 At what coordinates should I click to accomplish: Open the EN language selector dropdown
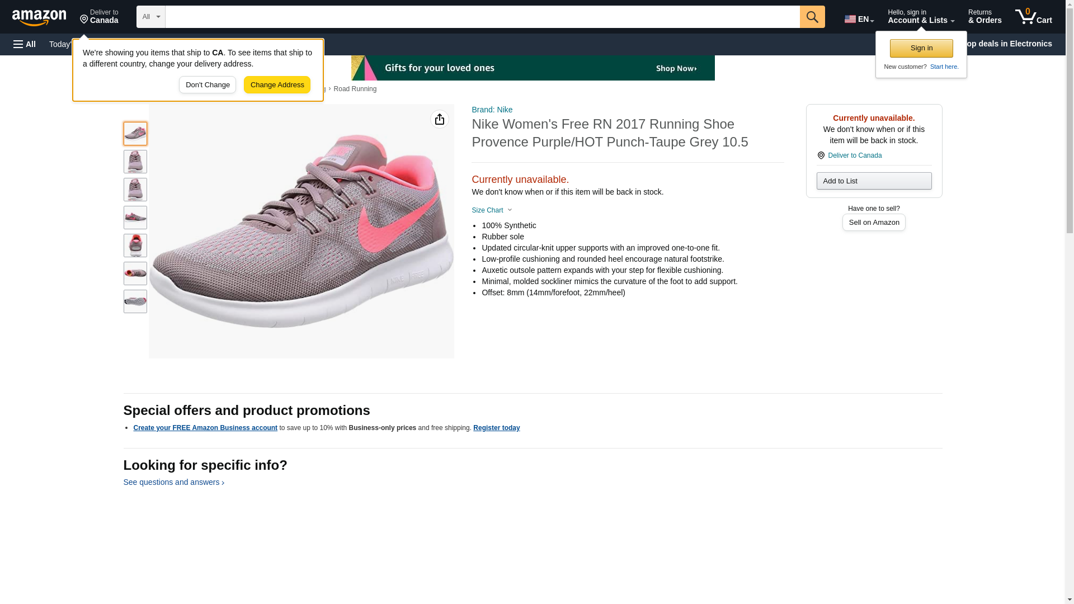tap(859, 18)
